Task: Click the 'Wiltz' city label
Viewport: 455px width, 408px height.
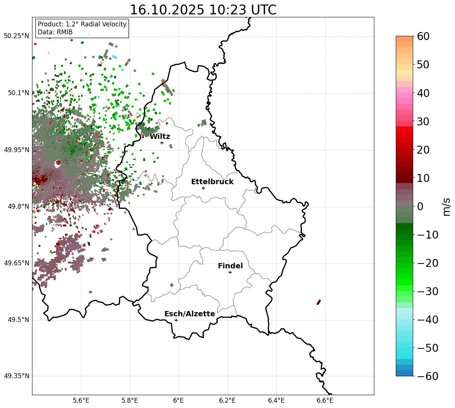Action: [160, 137]
